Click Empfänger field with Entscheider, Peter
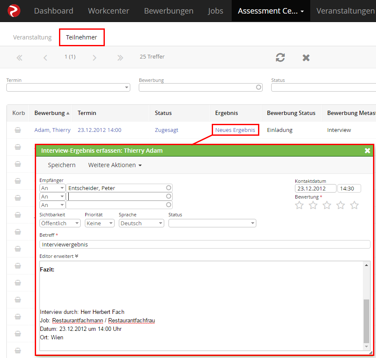 (119, 188)
